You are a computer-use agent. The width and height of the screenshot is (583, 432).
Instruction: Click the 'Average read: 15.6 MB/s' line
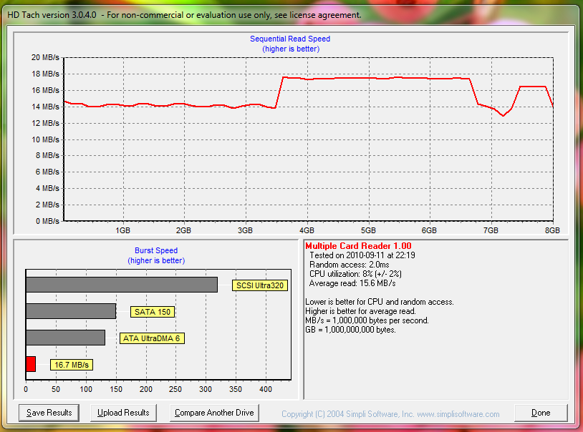coord(352,283)
